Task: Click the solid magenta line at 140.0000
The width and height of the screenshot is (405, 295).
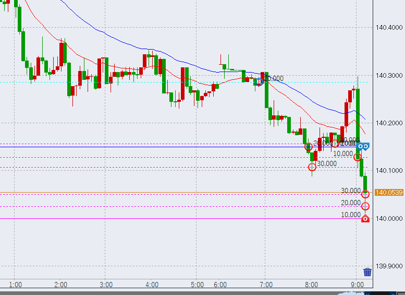Action: point(156,218)
